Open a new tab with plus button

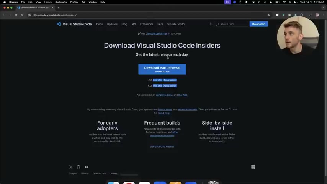coord(59,8)
